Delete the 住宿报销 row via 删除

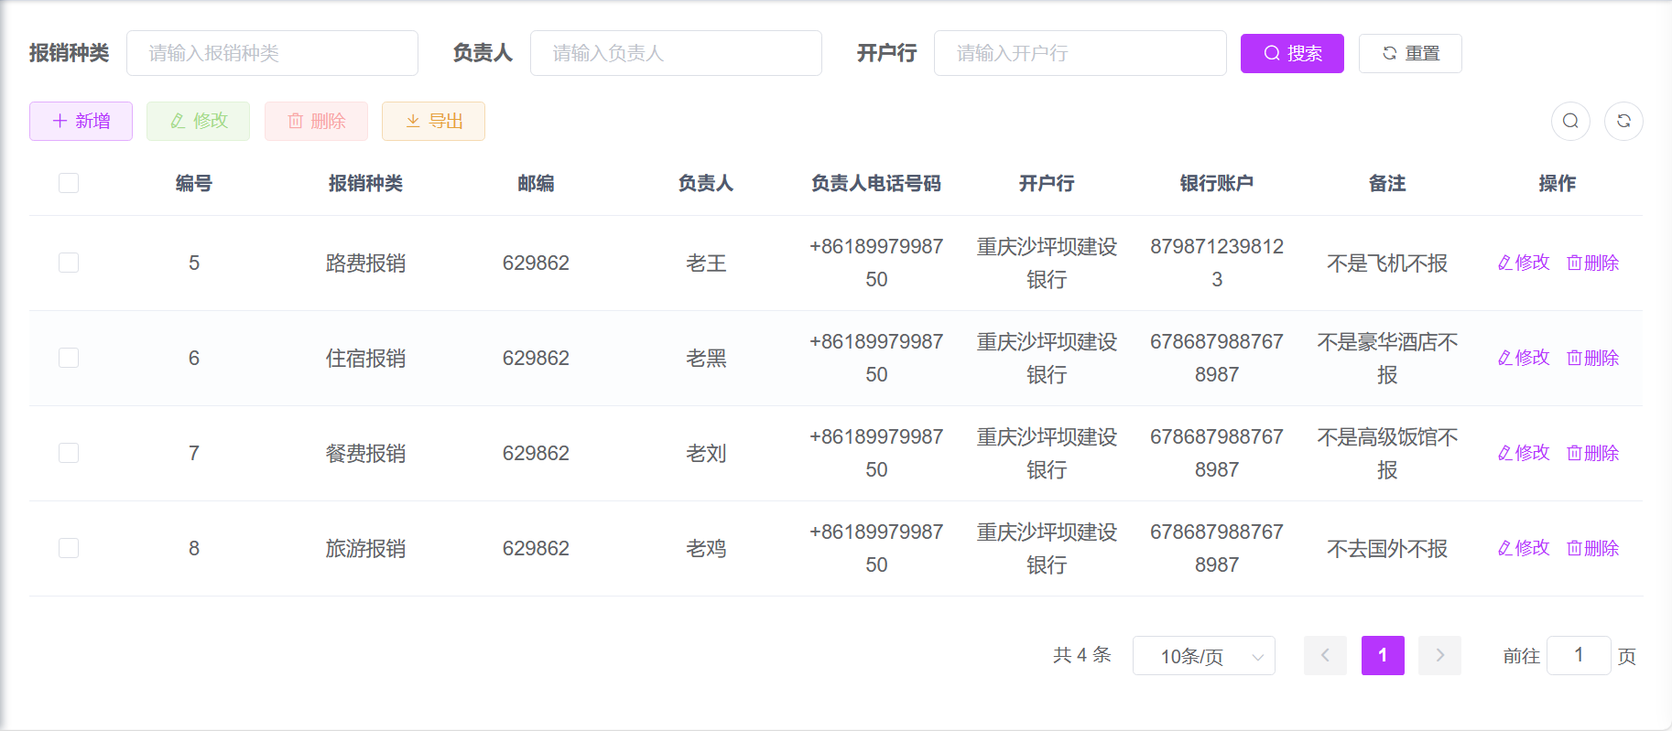point(1593,358)
